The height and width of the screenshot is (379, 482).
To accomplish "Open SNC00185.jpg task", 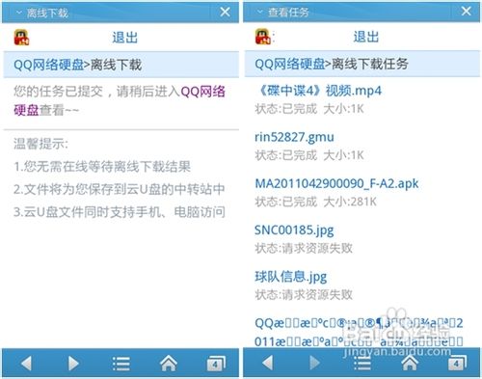I will coord(294,230).
